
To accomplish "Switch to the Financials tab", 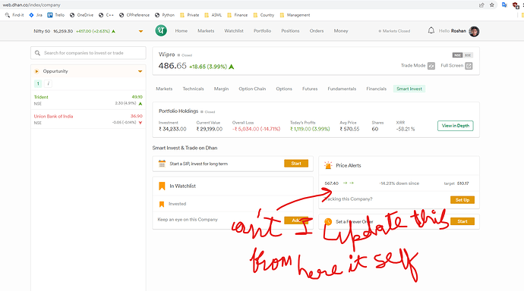I will point(376,89).
